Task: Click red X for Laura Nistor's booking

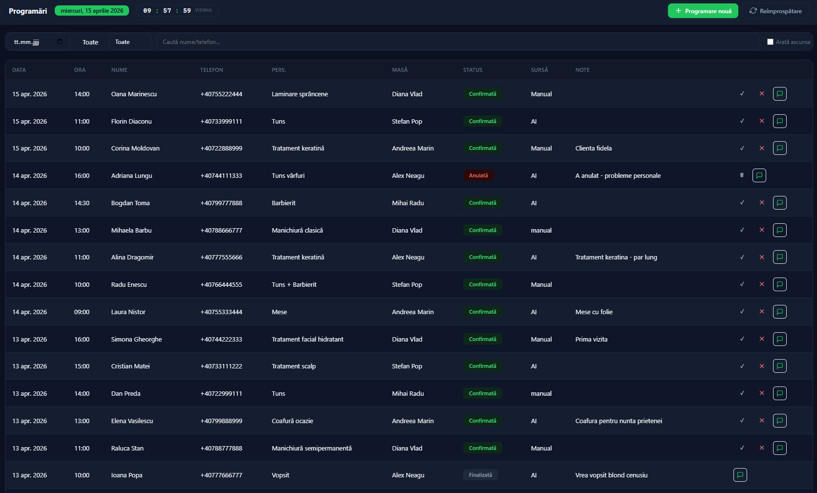Action: tap(761, 312)
